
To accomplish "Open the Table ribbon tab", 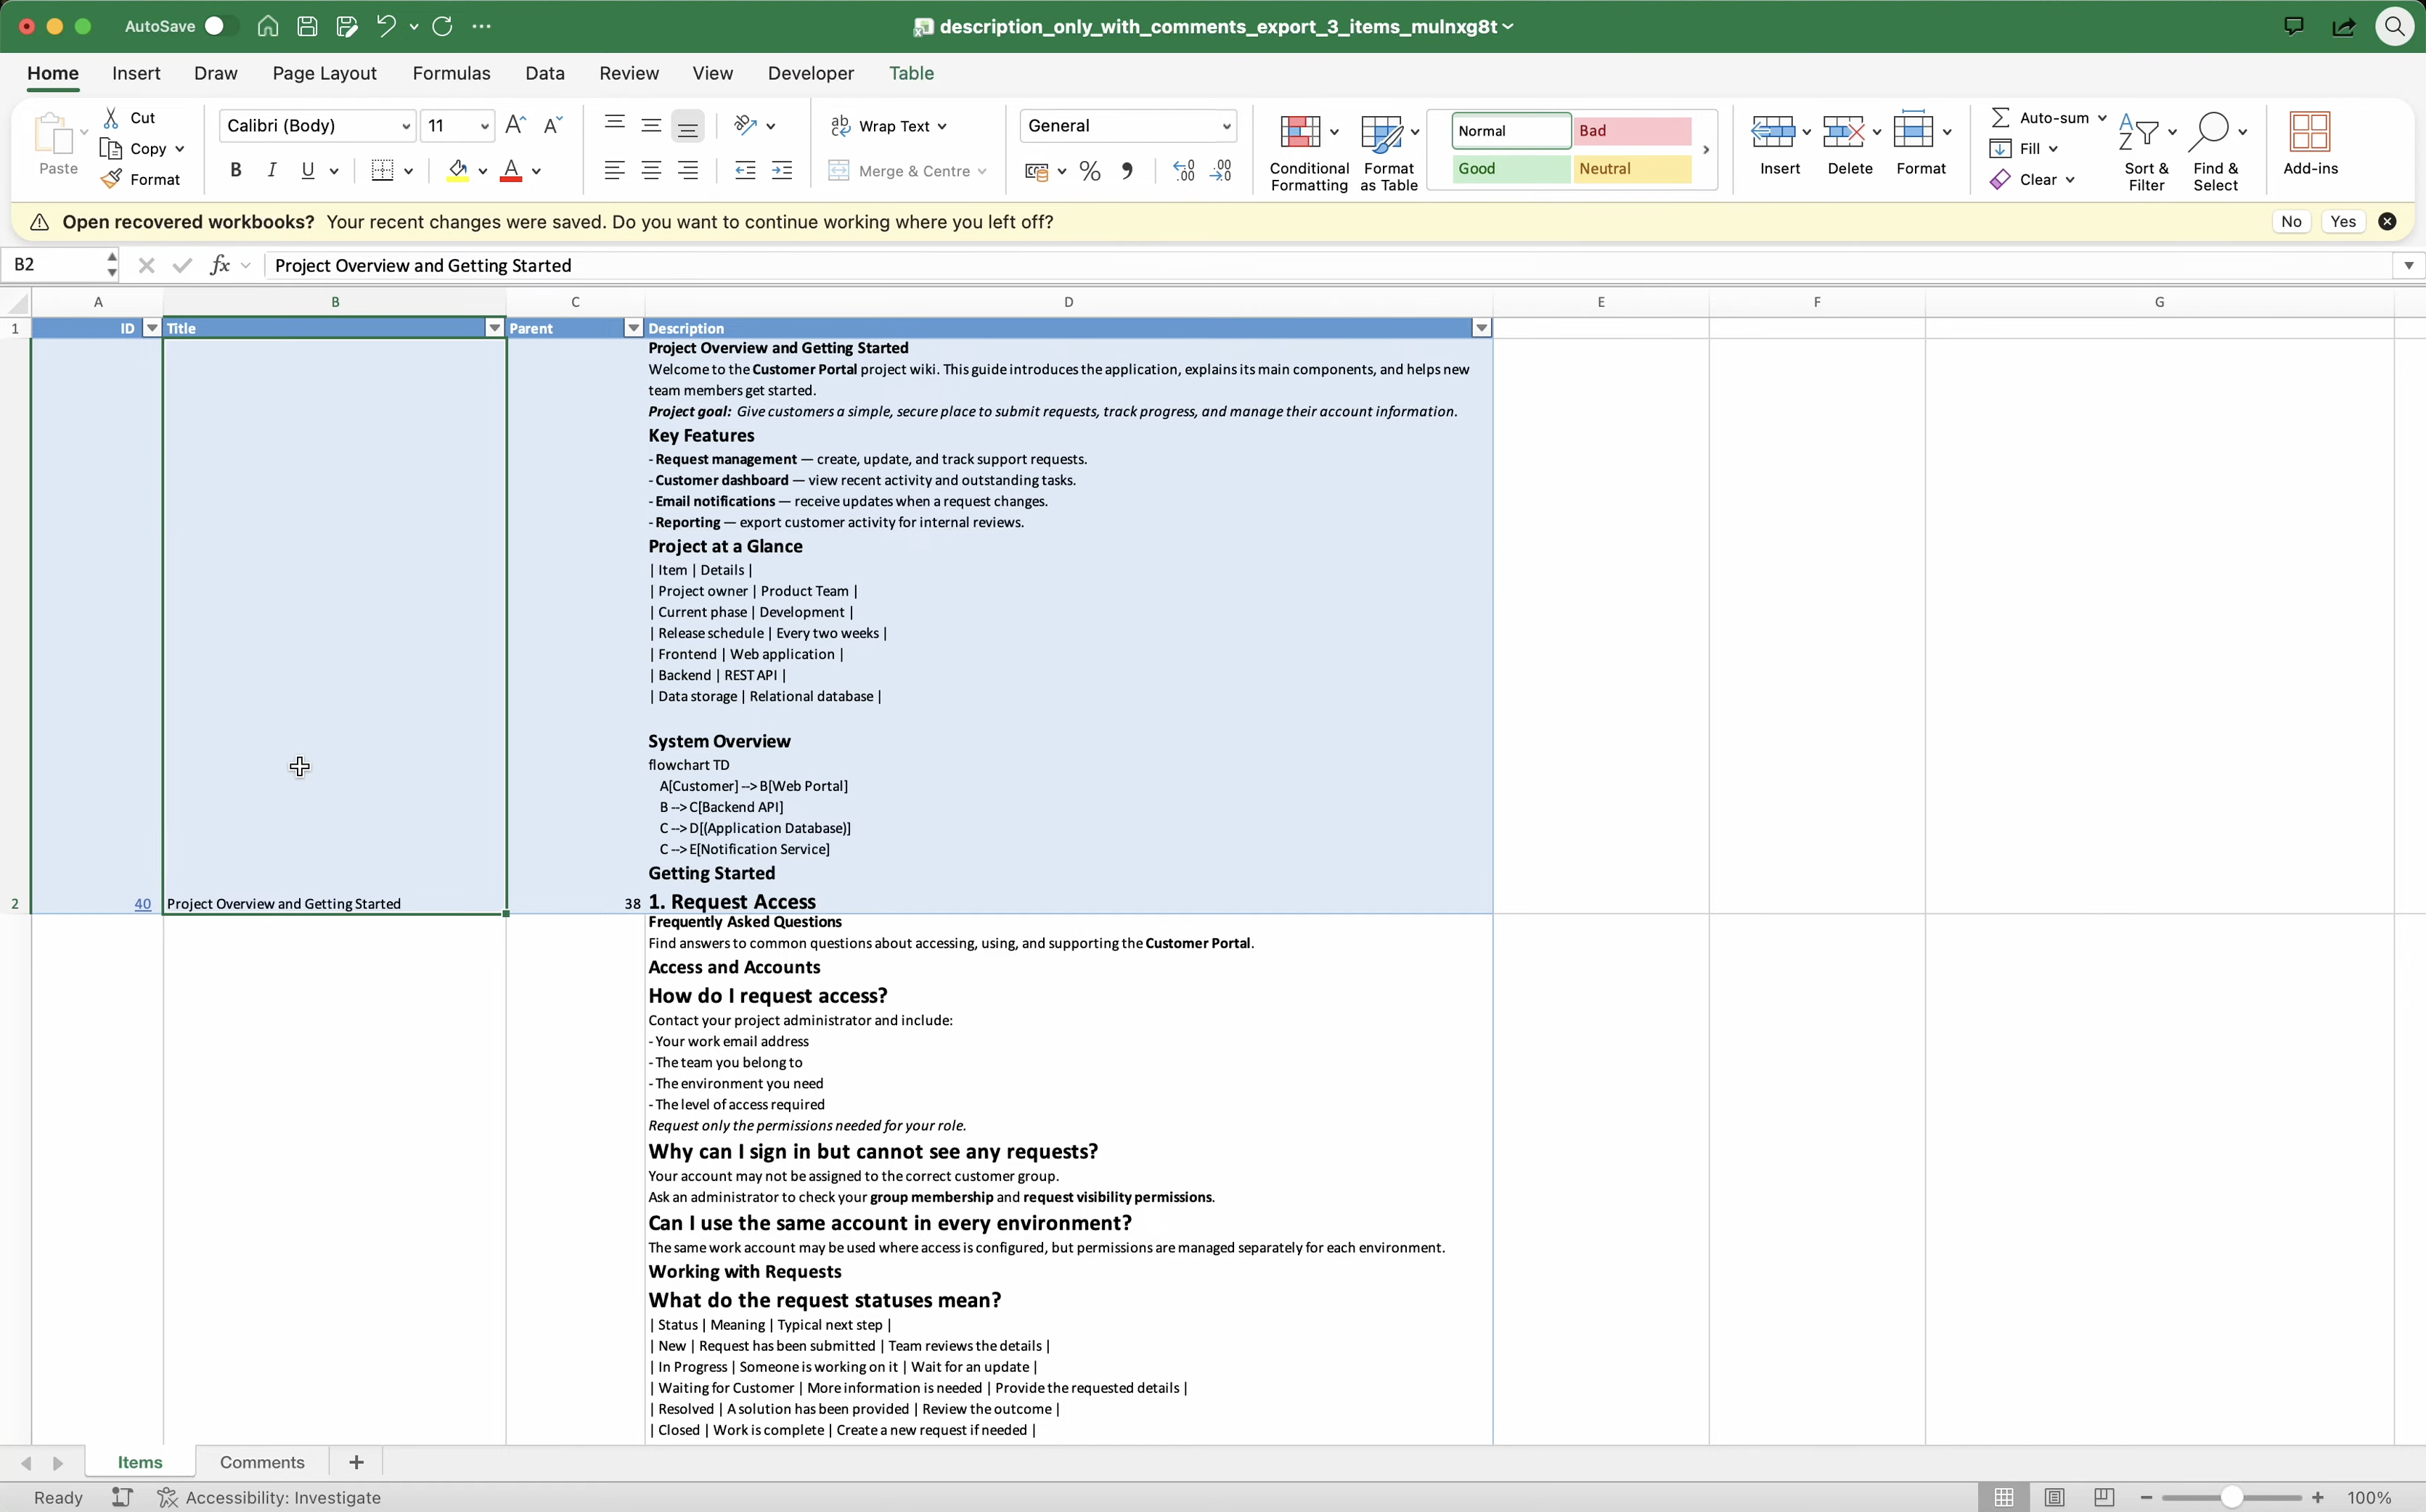I will [911, 73].
